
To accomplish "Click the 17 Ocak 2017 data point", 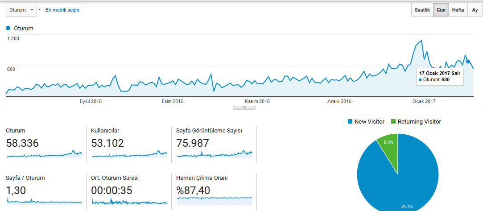I will [468, 61].
